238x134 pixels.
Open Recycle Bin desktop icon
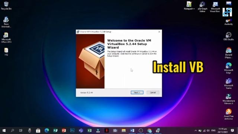click(x=6, y=6)
